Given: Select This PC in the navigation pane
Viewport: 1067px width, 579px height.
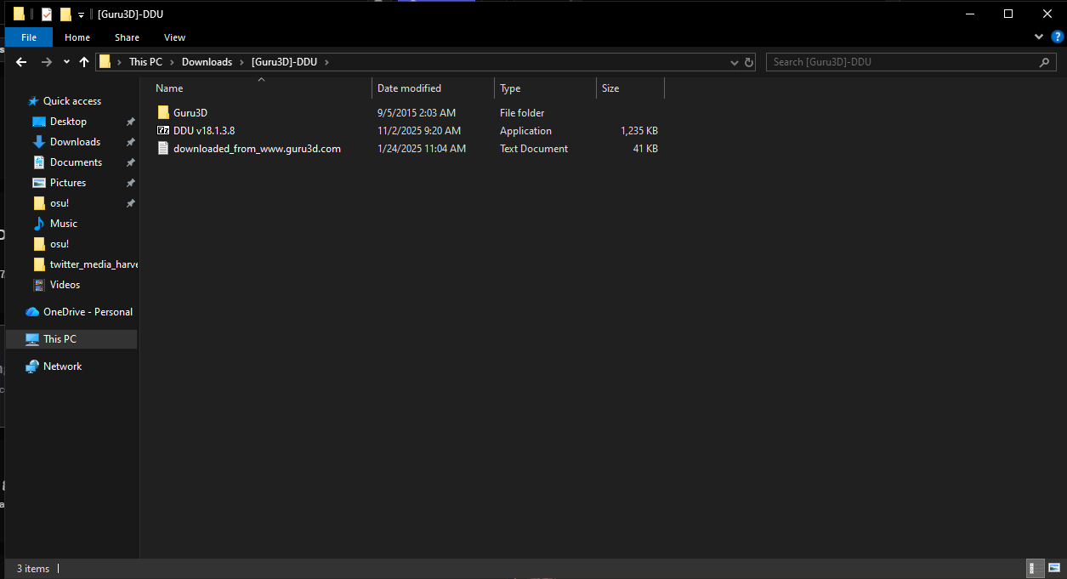Looking at the screenshot, I should (71, 339).
